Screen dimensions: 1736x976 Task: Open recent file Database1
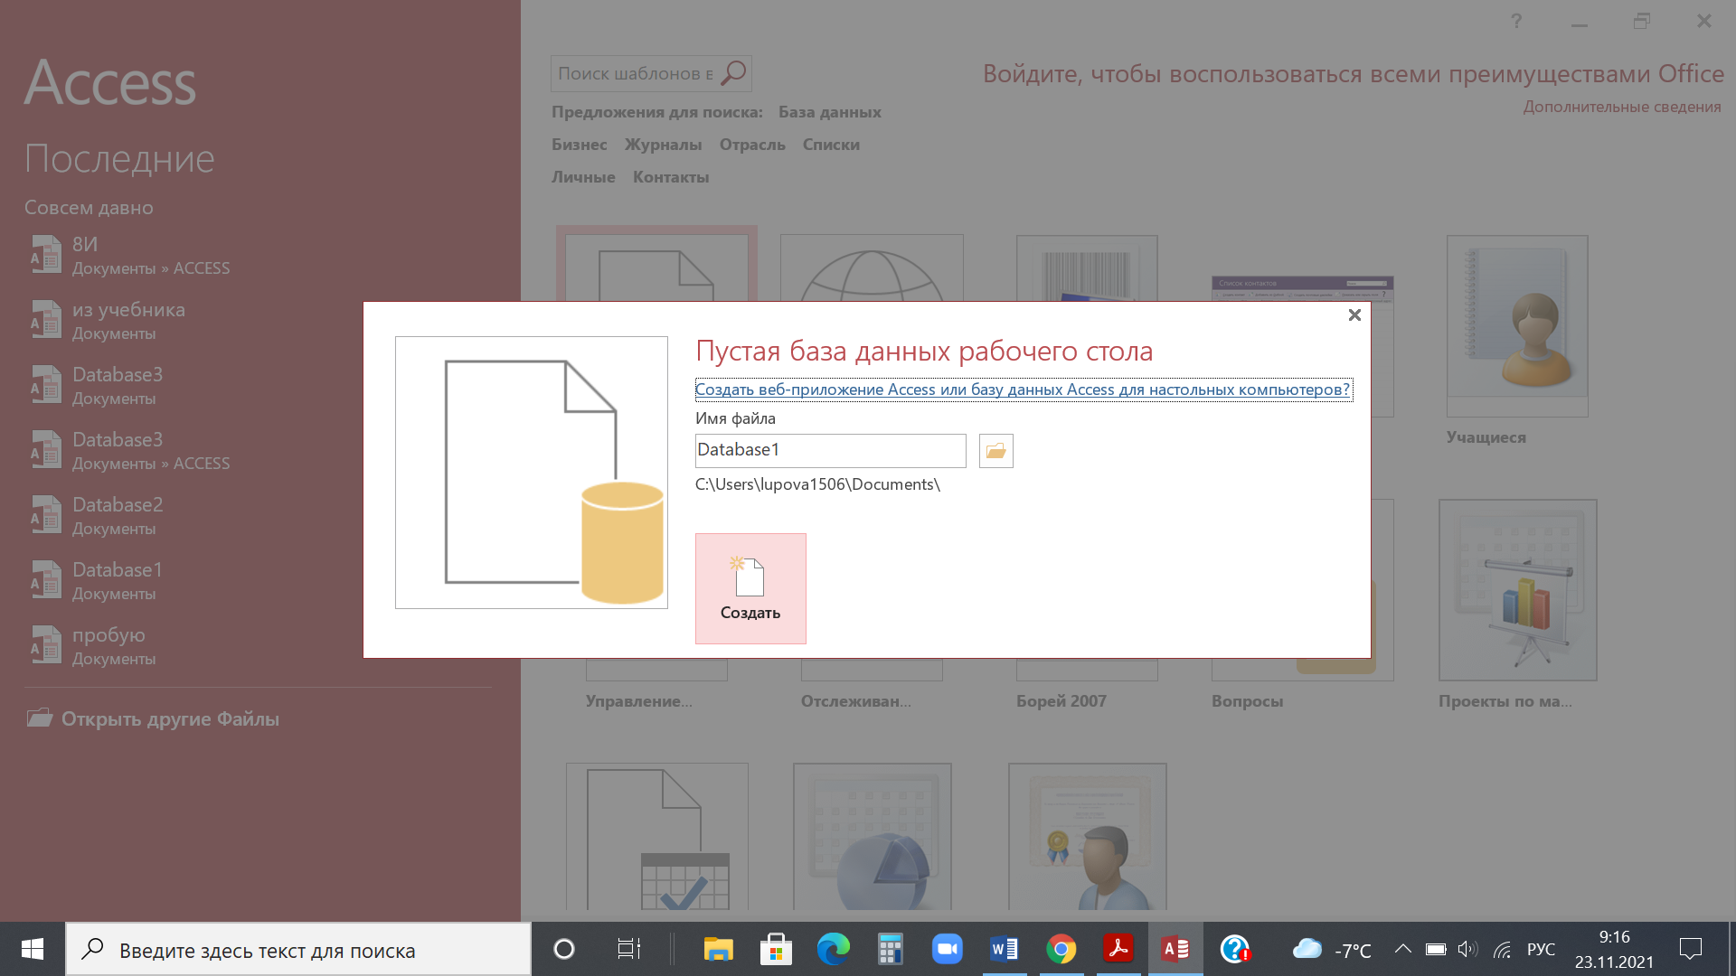click(x=258, y=580)
